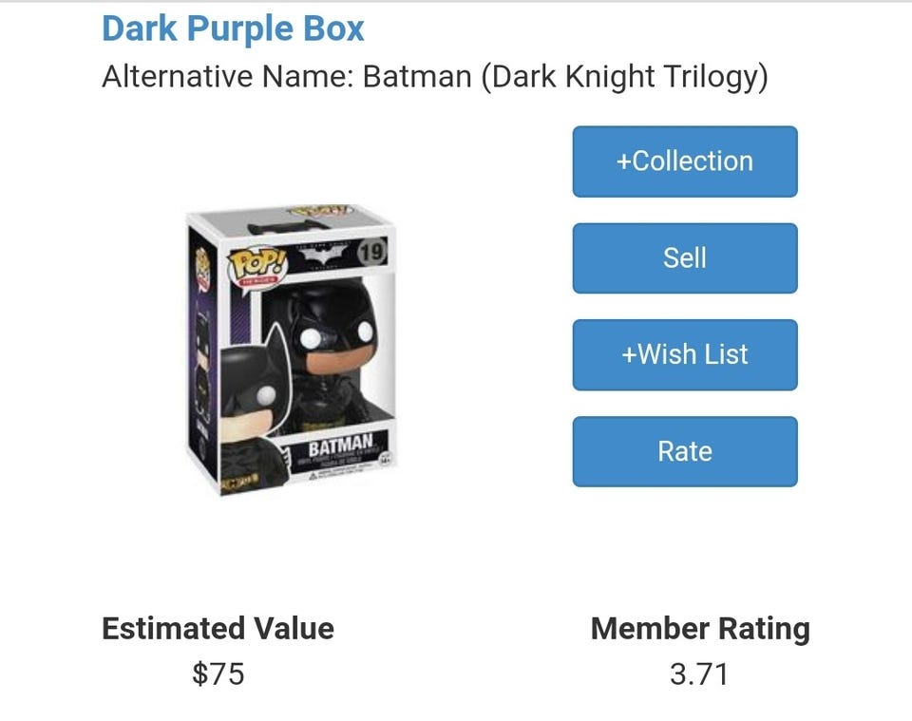Click the number 19 badge on the box
The width and height of the screenshot is (912, 721).
(x=372, y=252)
